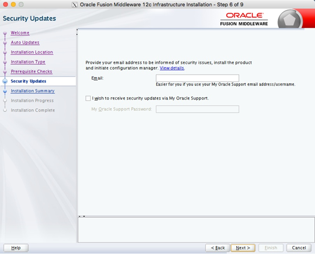The image size is (315, 254).
Task: Click the green maximize window button
Action: click(x=23, y=5)
